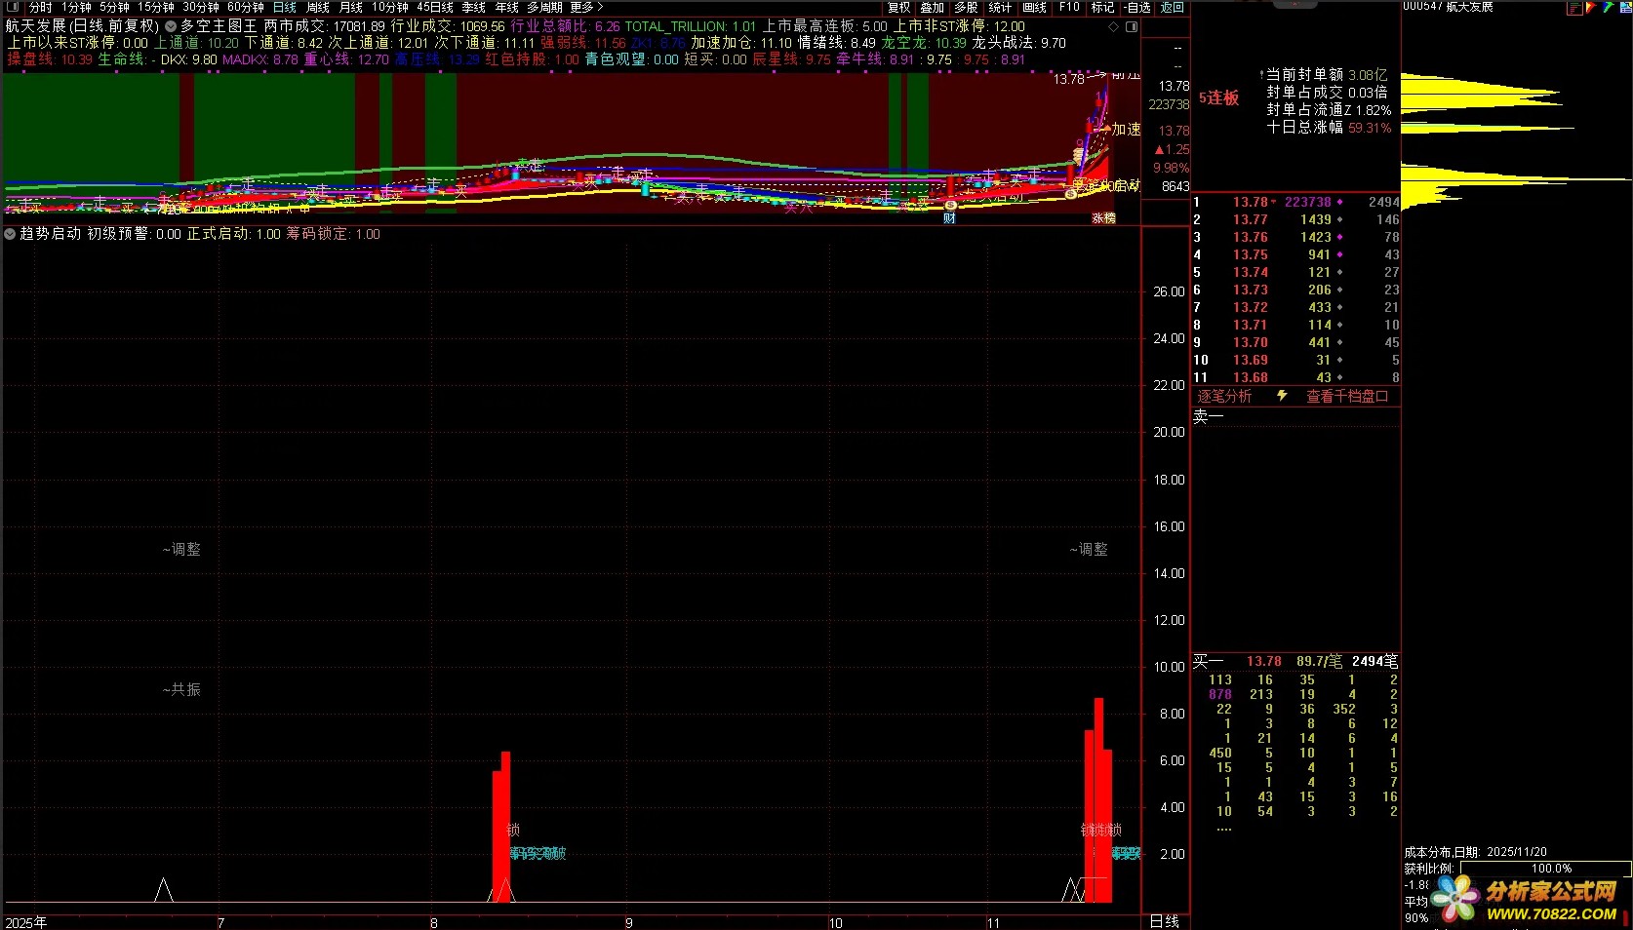Switch to the 30分钟 period tab
This screenshot has height=930, width=1633.
(201, 7)
